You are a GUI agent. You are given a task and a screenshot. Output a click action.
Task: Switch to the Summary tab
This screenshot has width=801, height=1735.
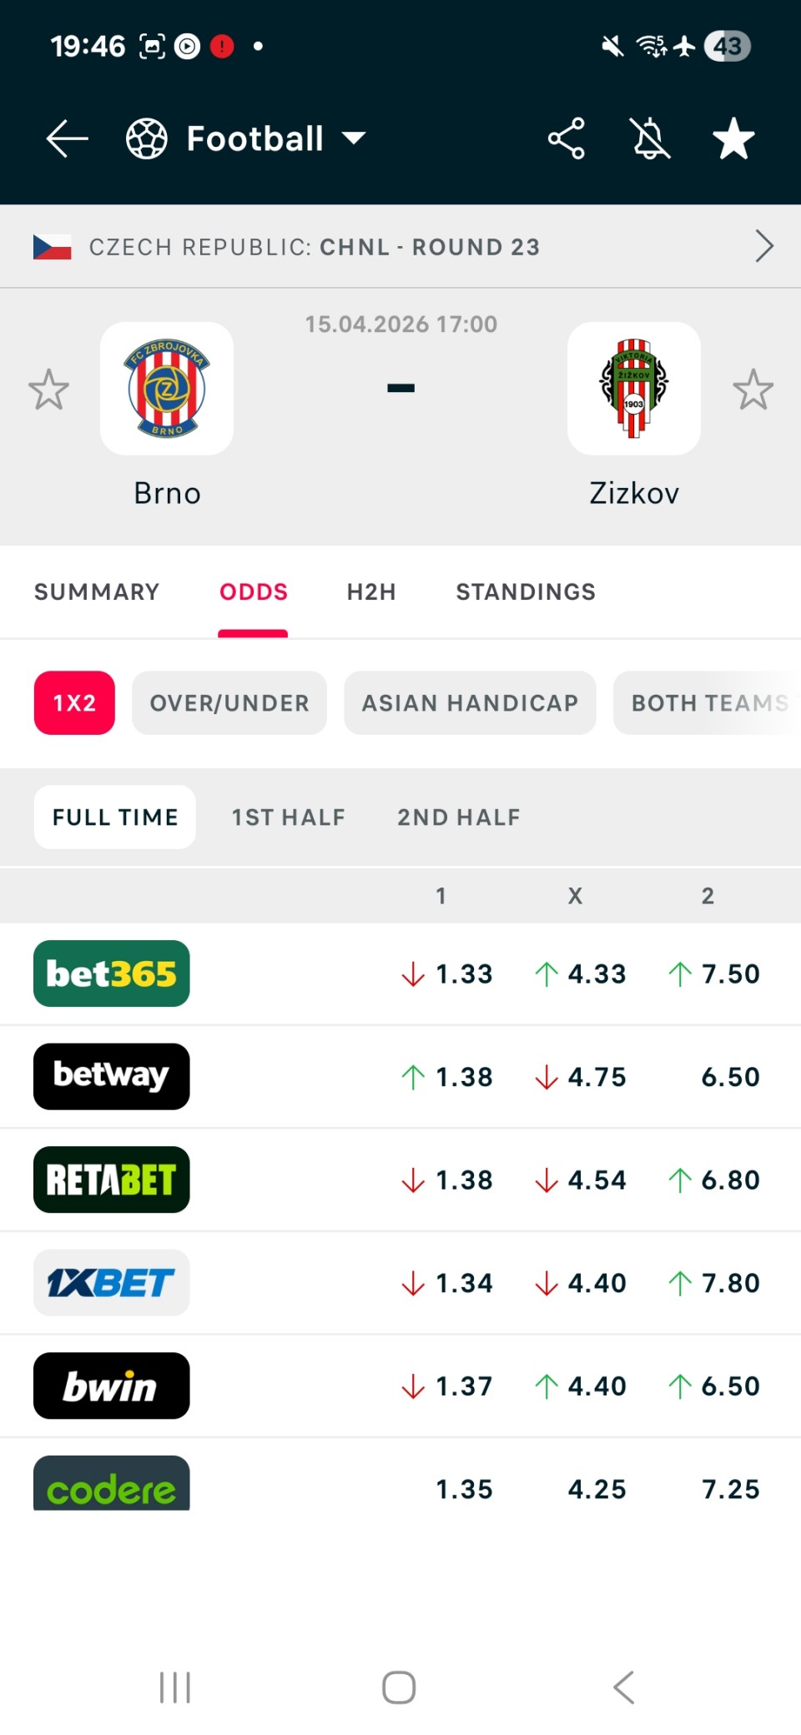[97, 591]
